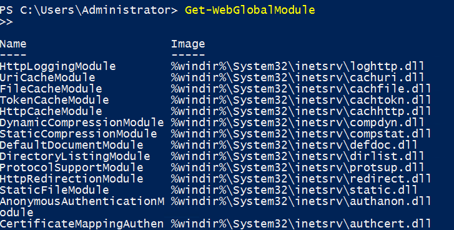Click StaticCompressionModule text
The width and height of the screenshot is (454, 230).
click(79, 134)
